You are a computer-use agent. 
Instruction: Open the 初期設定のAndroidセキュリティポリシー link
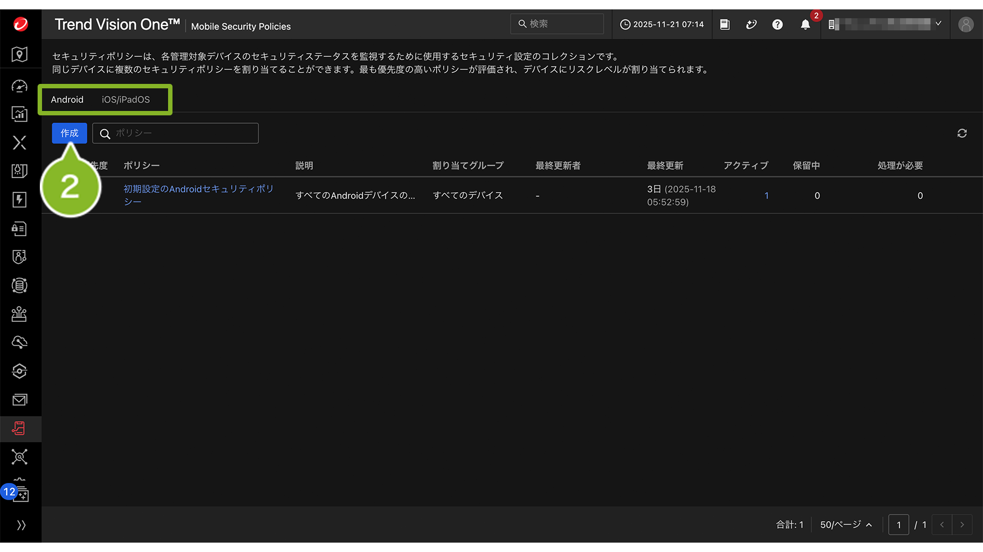pyautogui.click(x=198, y=189)
